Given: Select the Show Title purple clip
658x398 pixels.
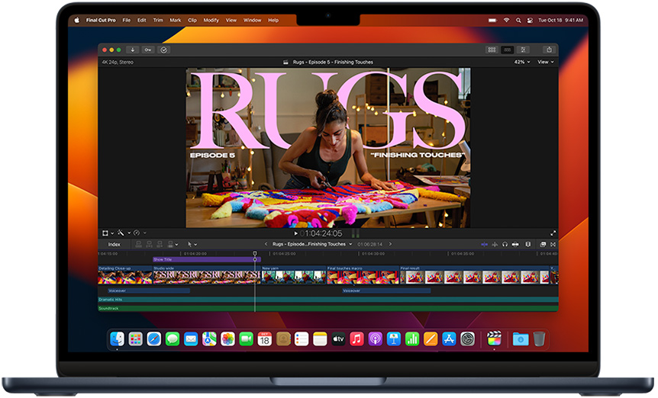Looking at the screenshot, I should click(206, 259).
